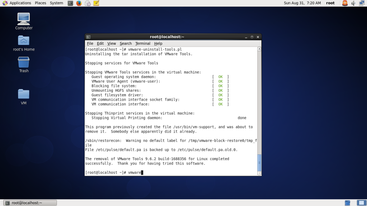The height and width of the screenshot is (206, 367).
Task: Open the Terminal menu in menu bar
Action: (x=143, y=44)
